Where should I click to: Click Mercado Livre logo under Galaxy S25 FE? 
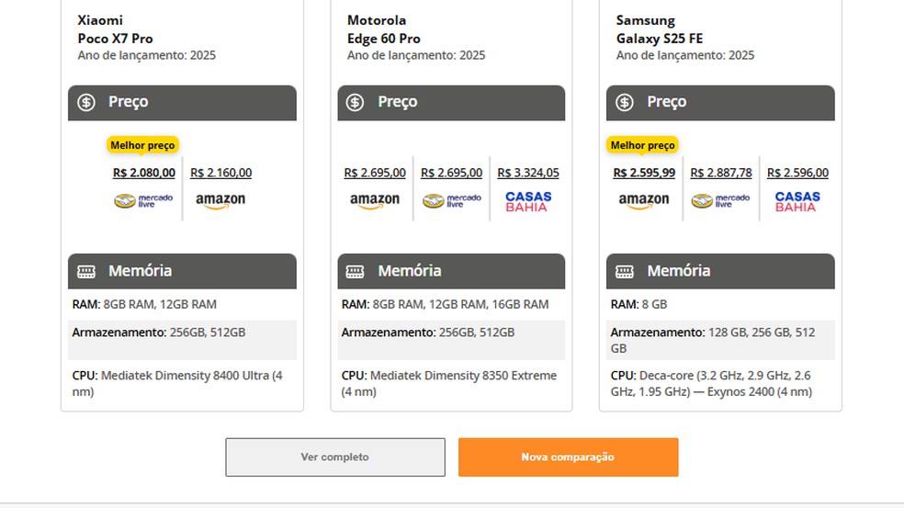(x=720, y=201)
